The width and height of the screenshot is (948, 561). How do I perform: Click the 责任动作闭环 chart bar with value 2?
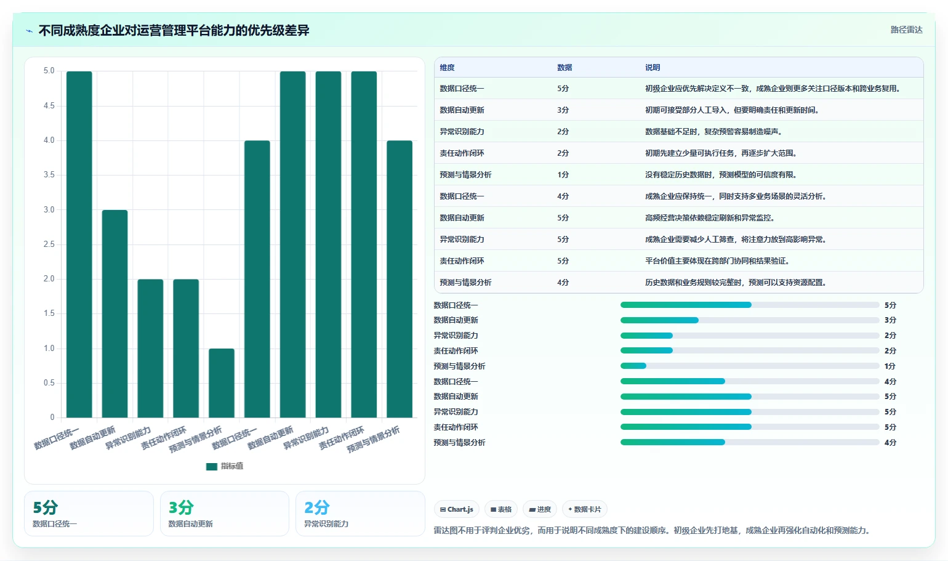click(186, 349)
